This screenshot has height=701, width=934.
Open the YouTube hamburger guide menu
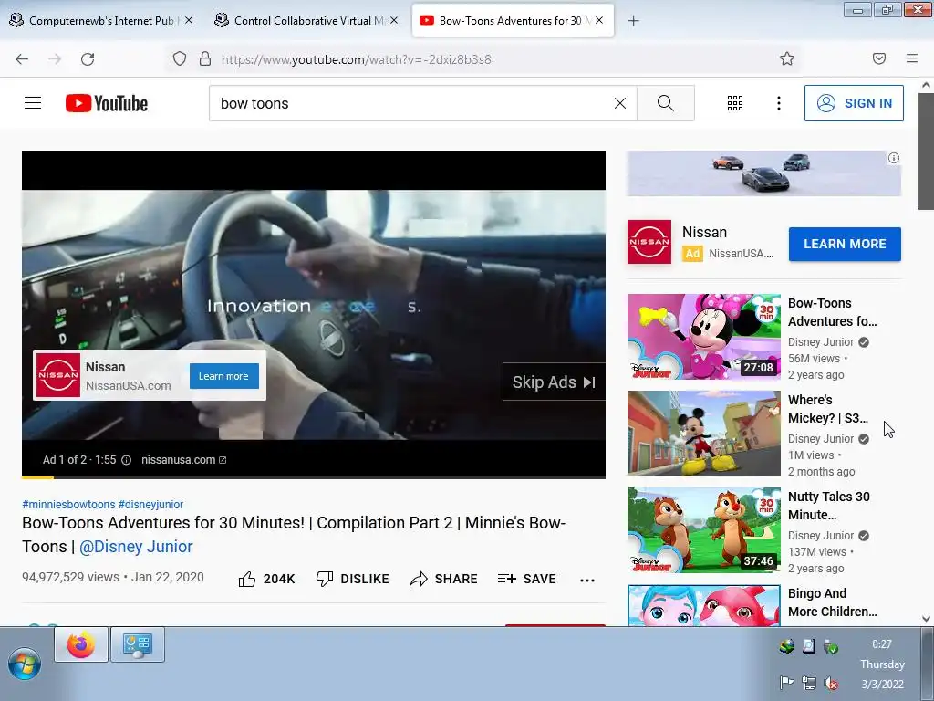point(33,103)
